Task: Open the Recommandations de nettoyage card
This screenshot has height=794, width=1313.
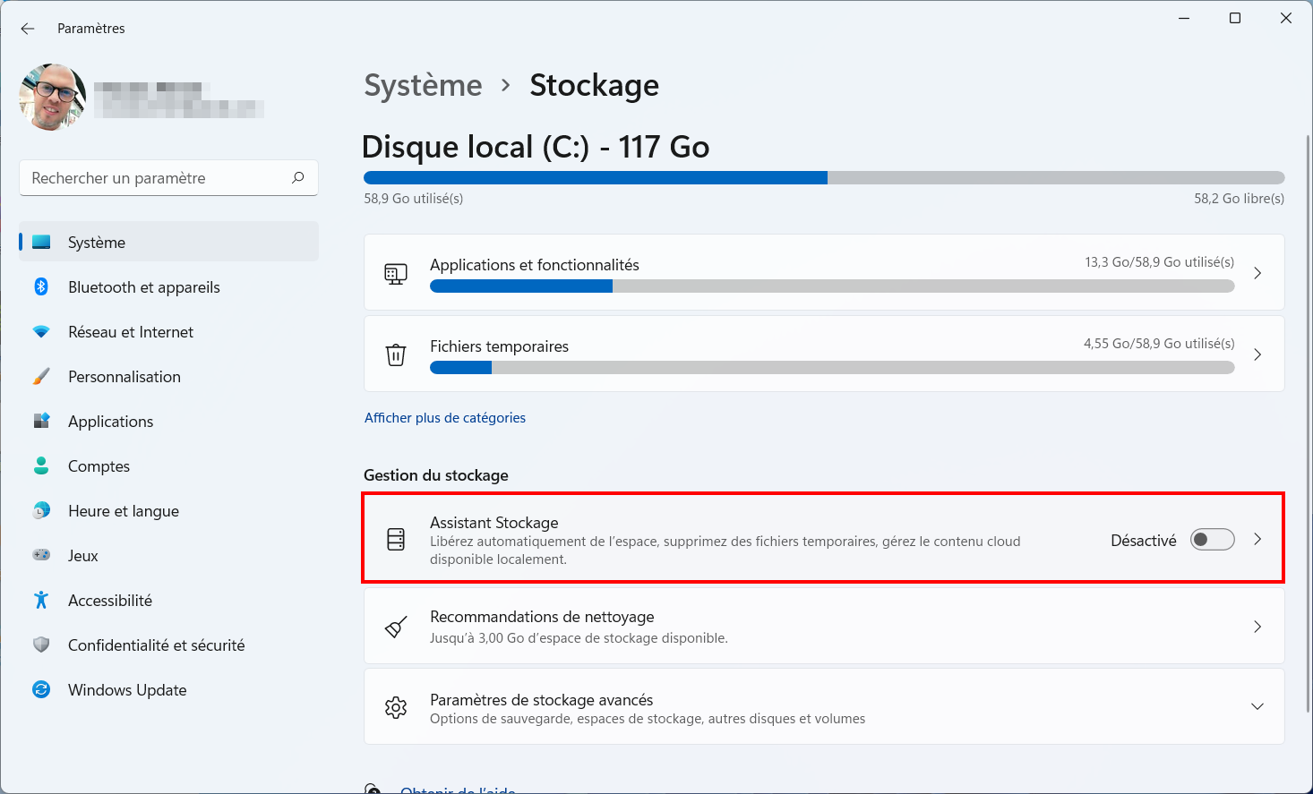Action: point(824,626)
